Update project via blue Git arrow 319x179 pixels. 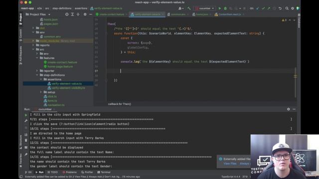point(258,8)
